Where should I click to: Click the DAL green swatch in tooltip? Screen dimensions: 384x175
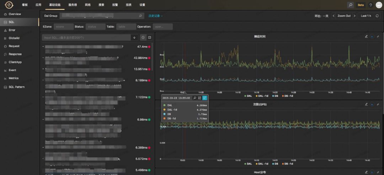click(164, 105)
